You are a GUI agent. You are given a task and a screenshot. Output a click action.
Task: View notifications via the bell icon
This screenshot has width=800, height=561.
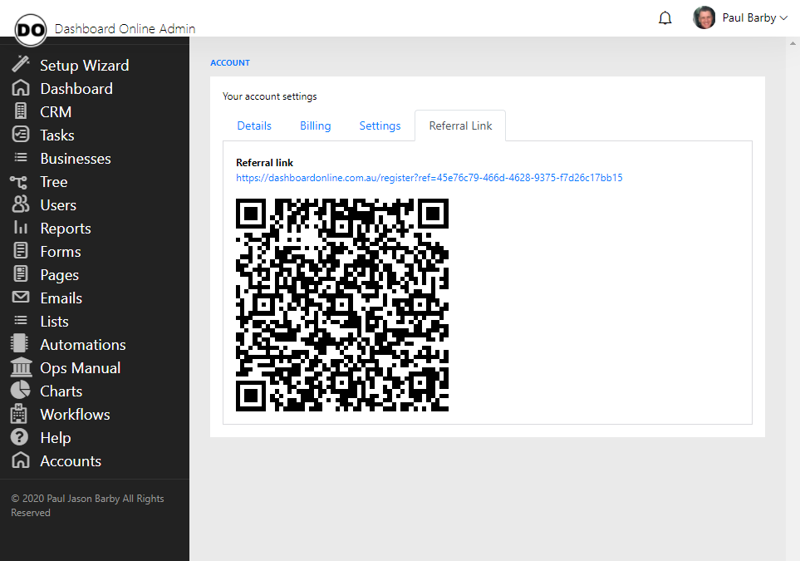coord(665,18)
